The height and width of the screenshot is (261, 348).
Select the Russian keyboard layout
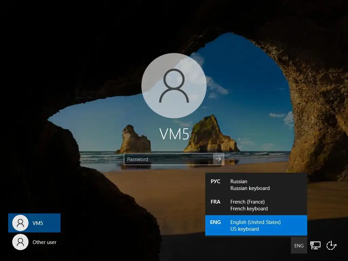point(256,185)
